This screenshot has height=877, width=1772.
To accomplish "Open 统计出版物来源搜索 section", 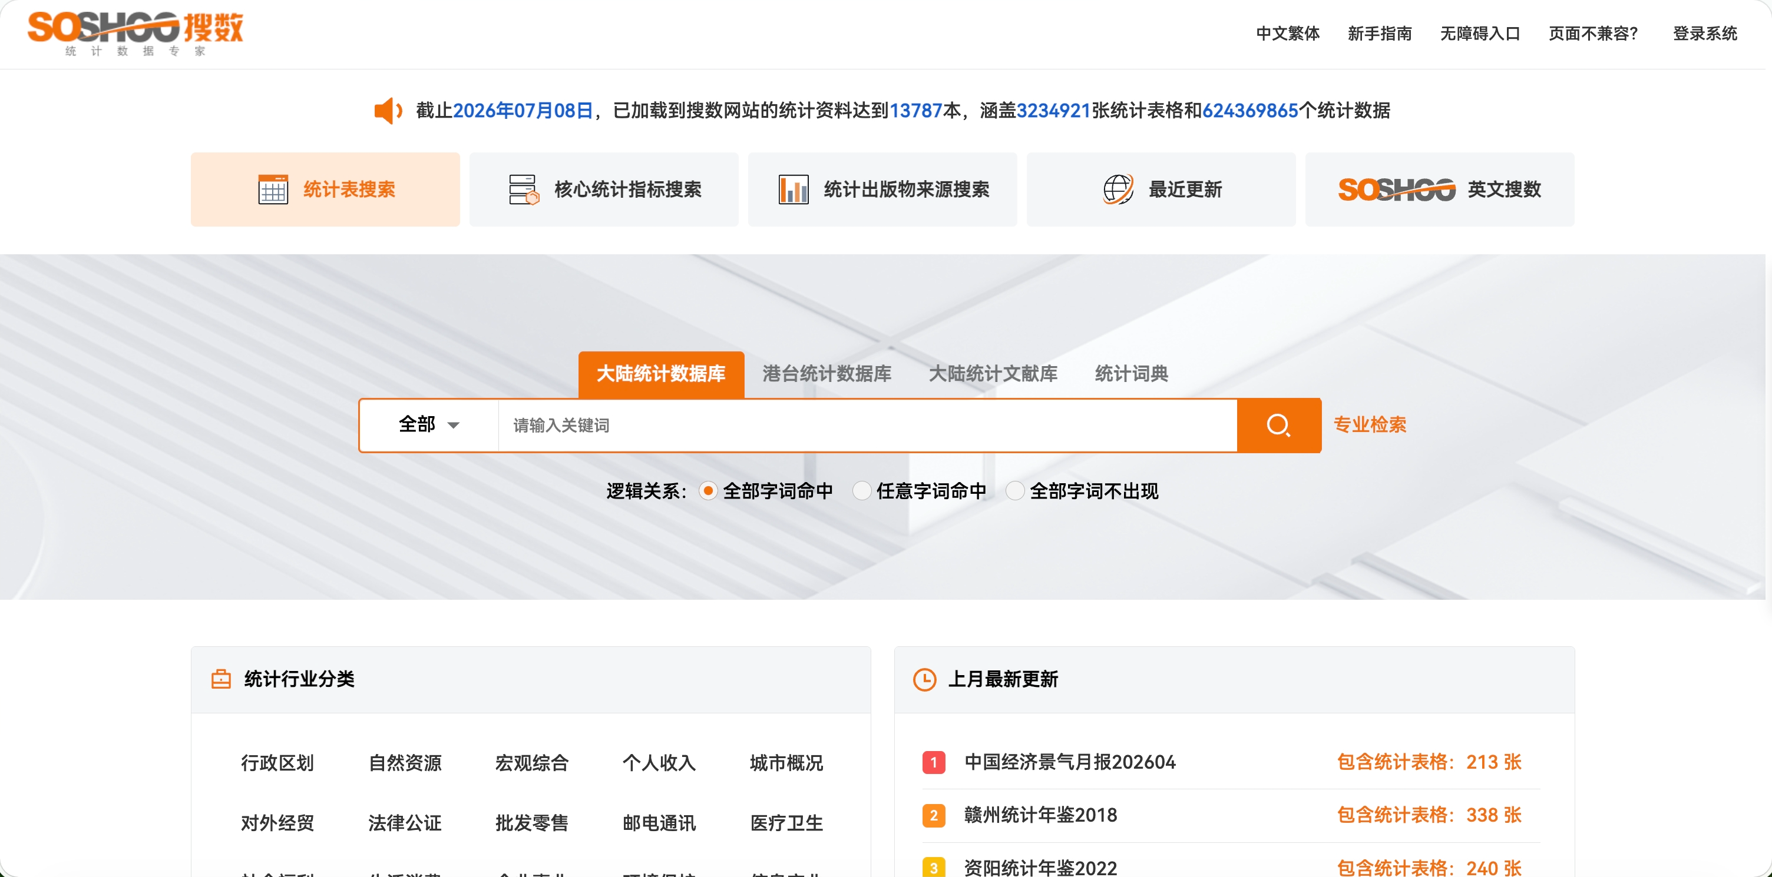I will pyautogui.click(x=882, y=190).
